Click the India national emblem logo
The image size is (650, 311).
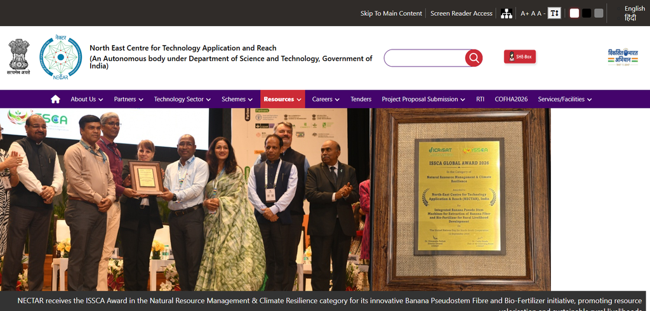(18, 57)
